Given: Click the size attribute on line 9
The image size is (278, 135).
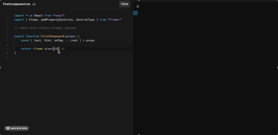Looking at the screenshot, I should pyautogui.click(x=48, y=49).
